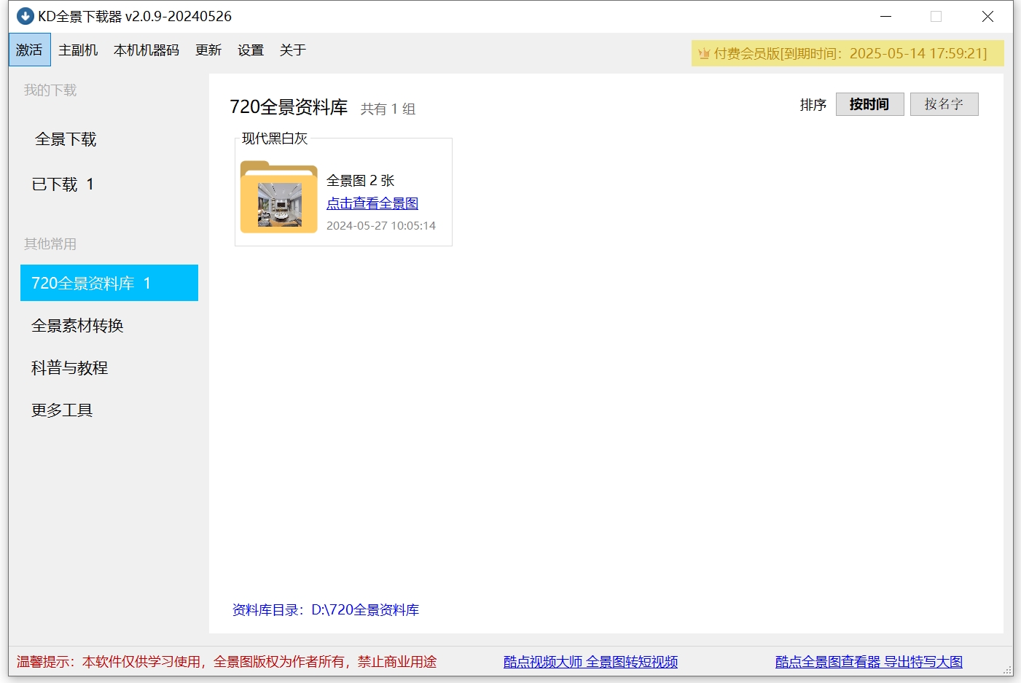Open 全景素材转换 in sidebar
Viewport: 1021px width, 683px height.
(x=77, y=326)
